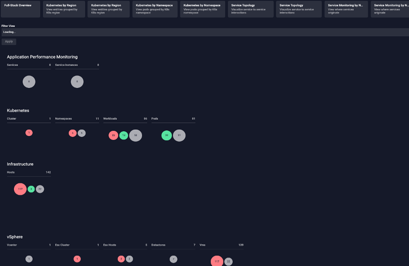Click the Apply filter button
The image size is (409, 266).
tap(9, 42)
